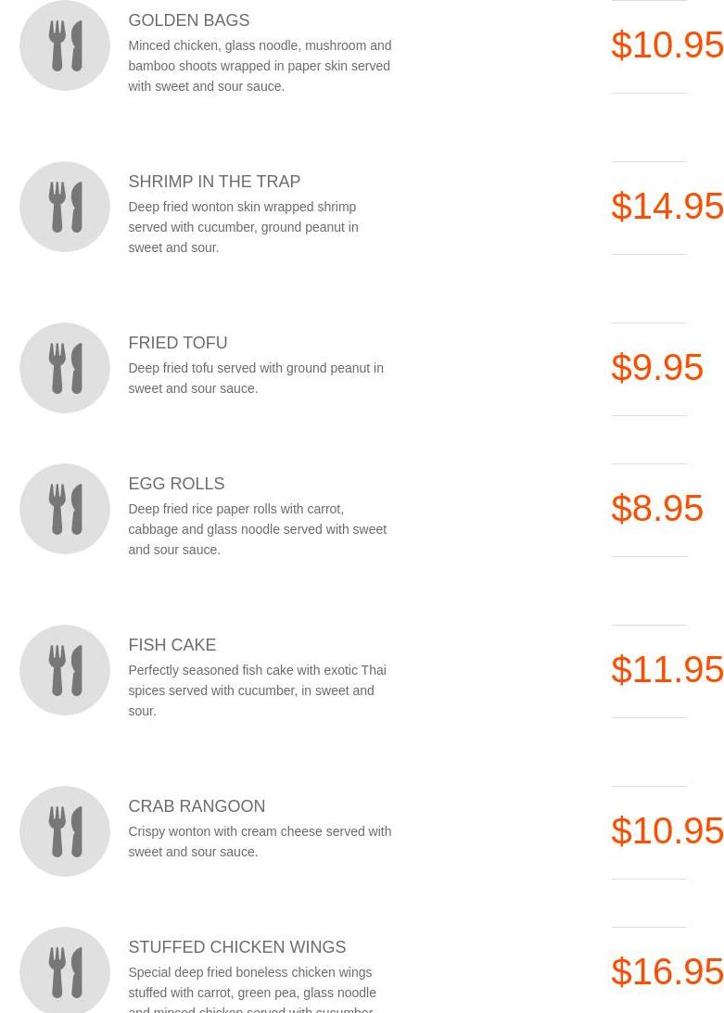Click the $14.95 price for Shrimp in the Trap
This screenshot has height=1013, width=724.
coord(667,206)
